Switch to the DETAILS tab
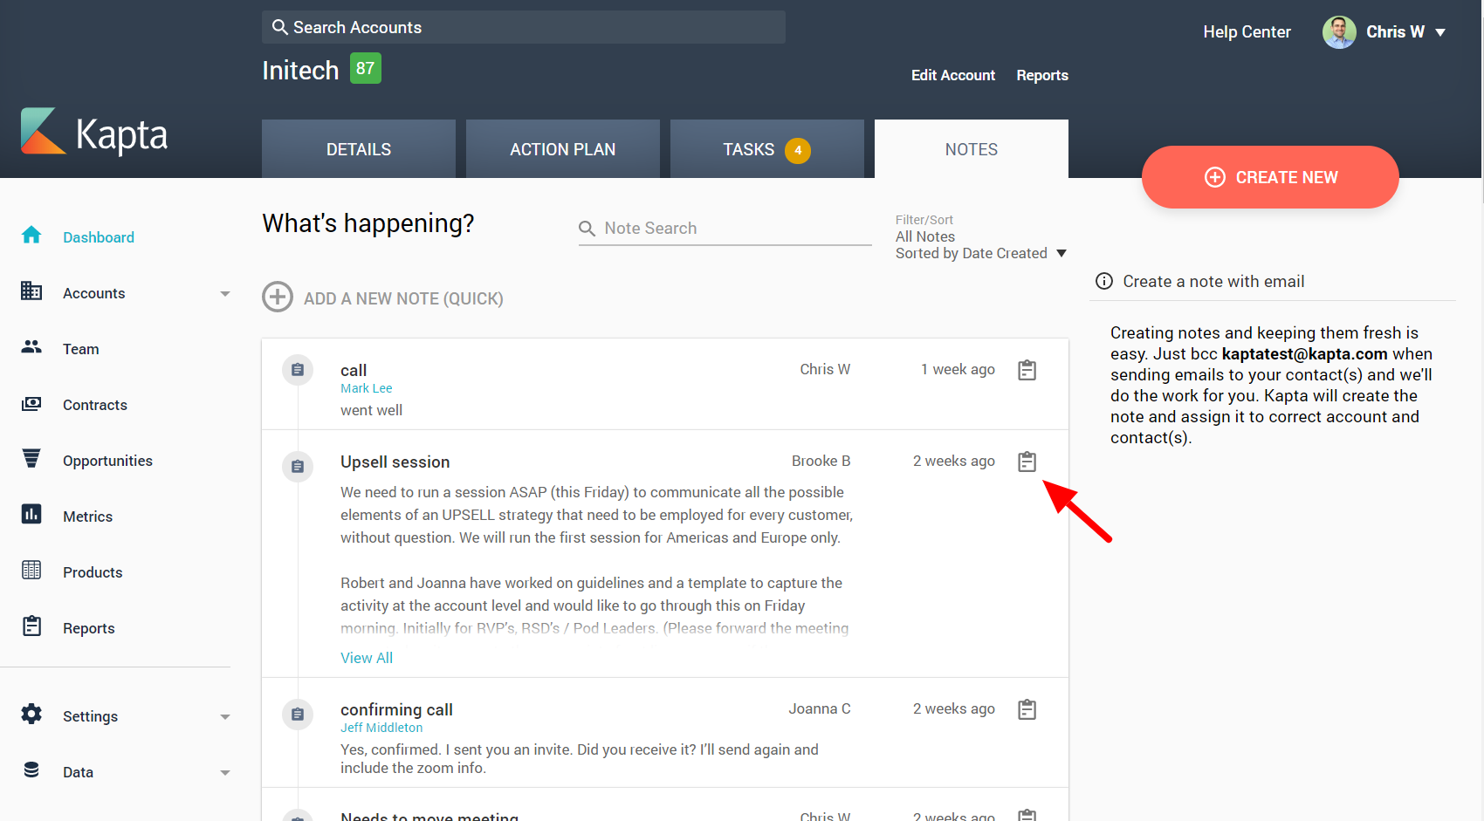The height and width of the screenshot is (821, 1484). click(x=359, y=149)
